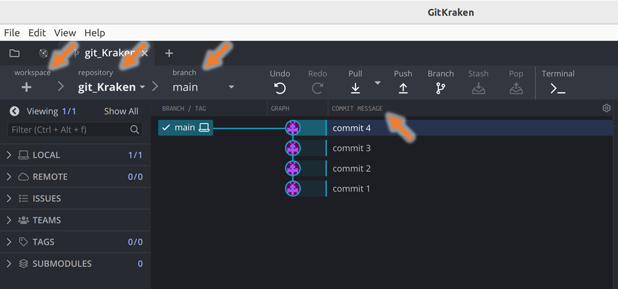
Task: Click the Redo toolbar icon
Action: pyautogui.click(x=317, y=88)
